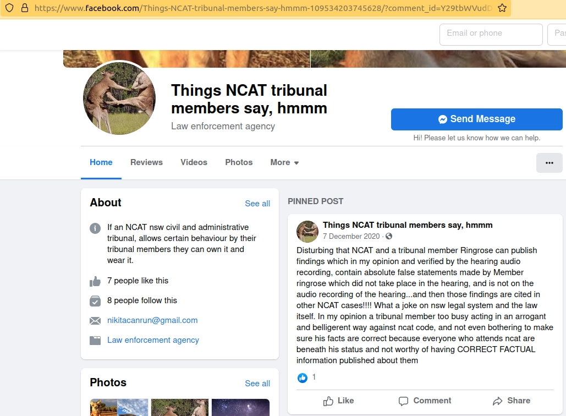Click the info icon in About section

pos(95,228)
